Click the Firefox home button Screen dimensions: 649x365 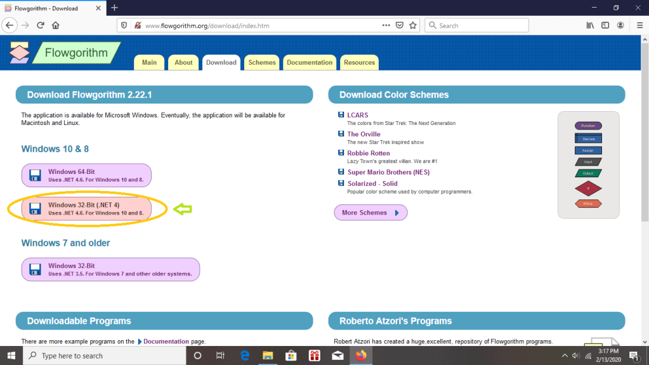[x=56, y=25]
